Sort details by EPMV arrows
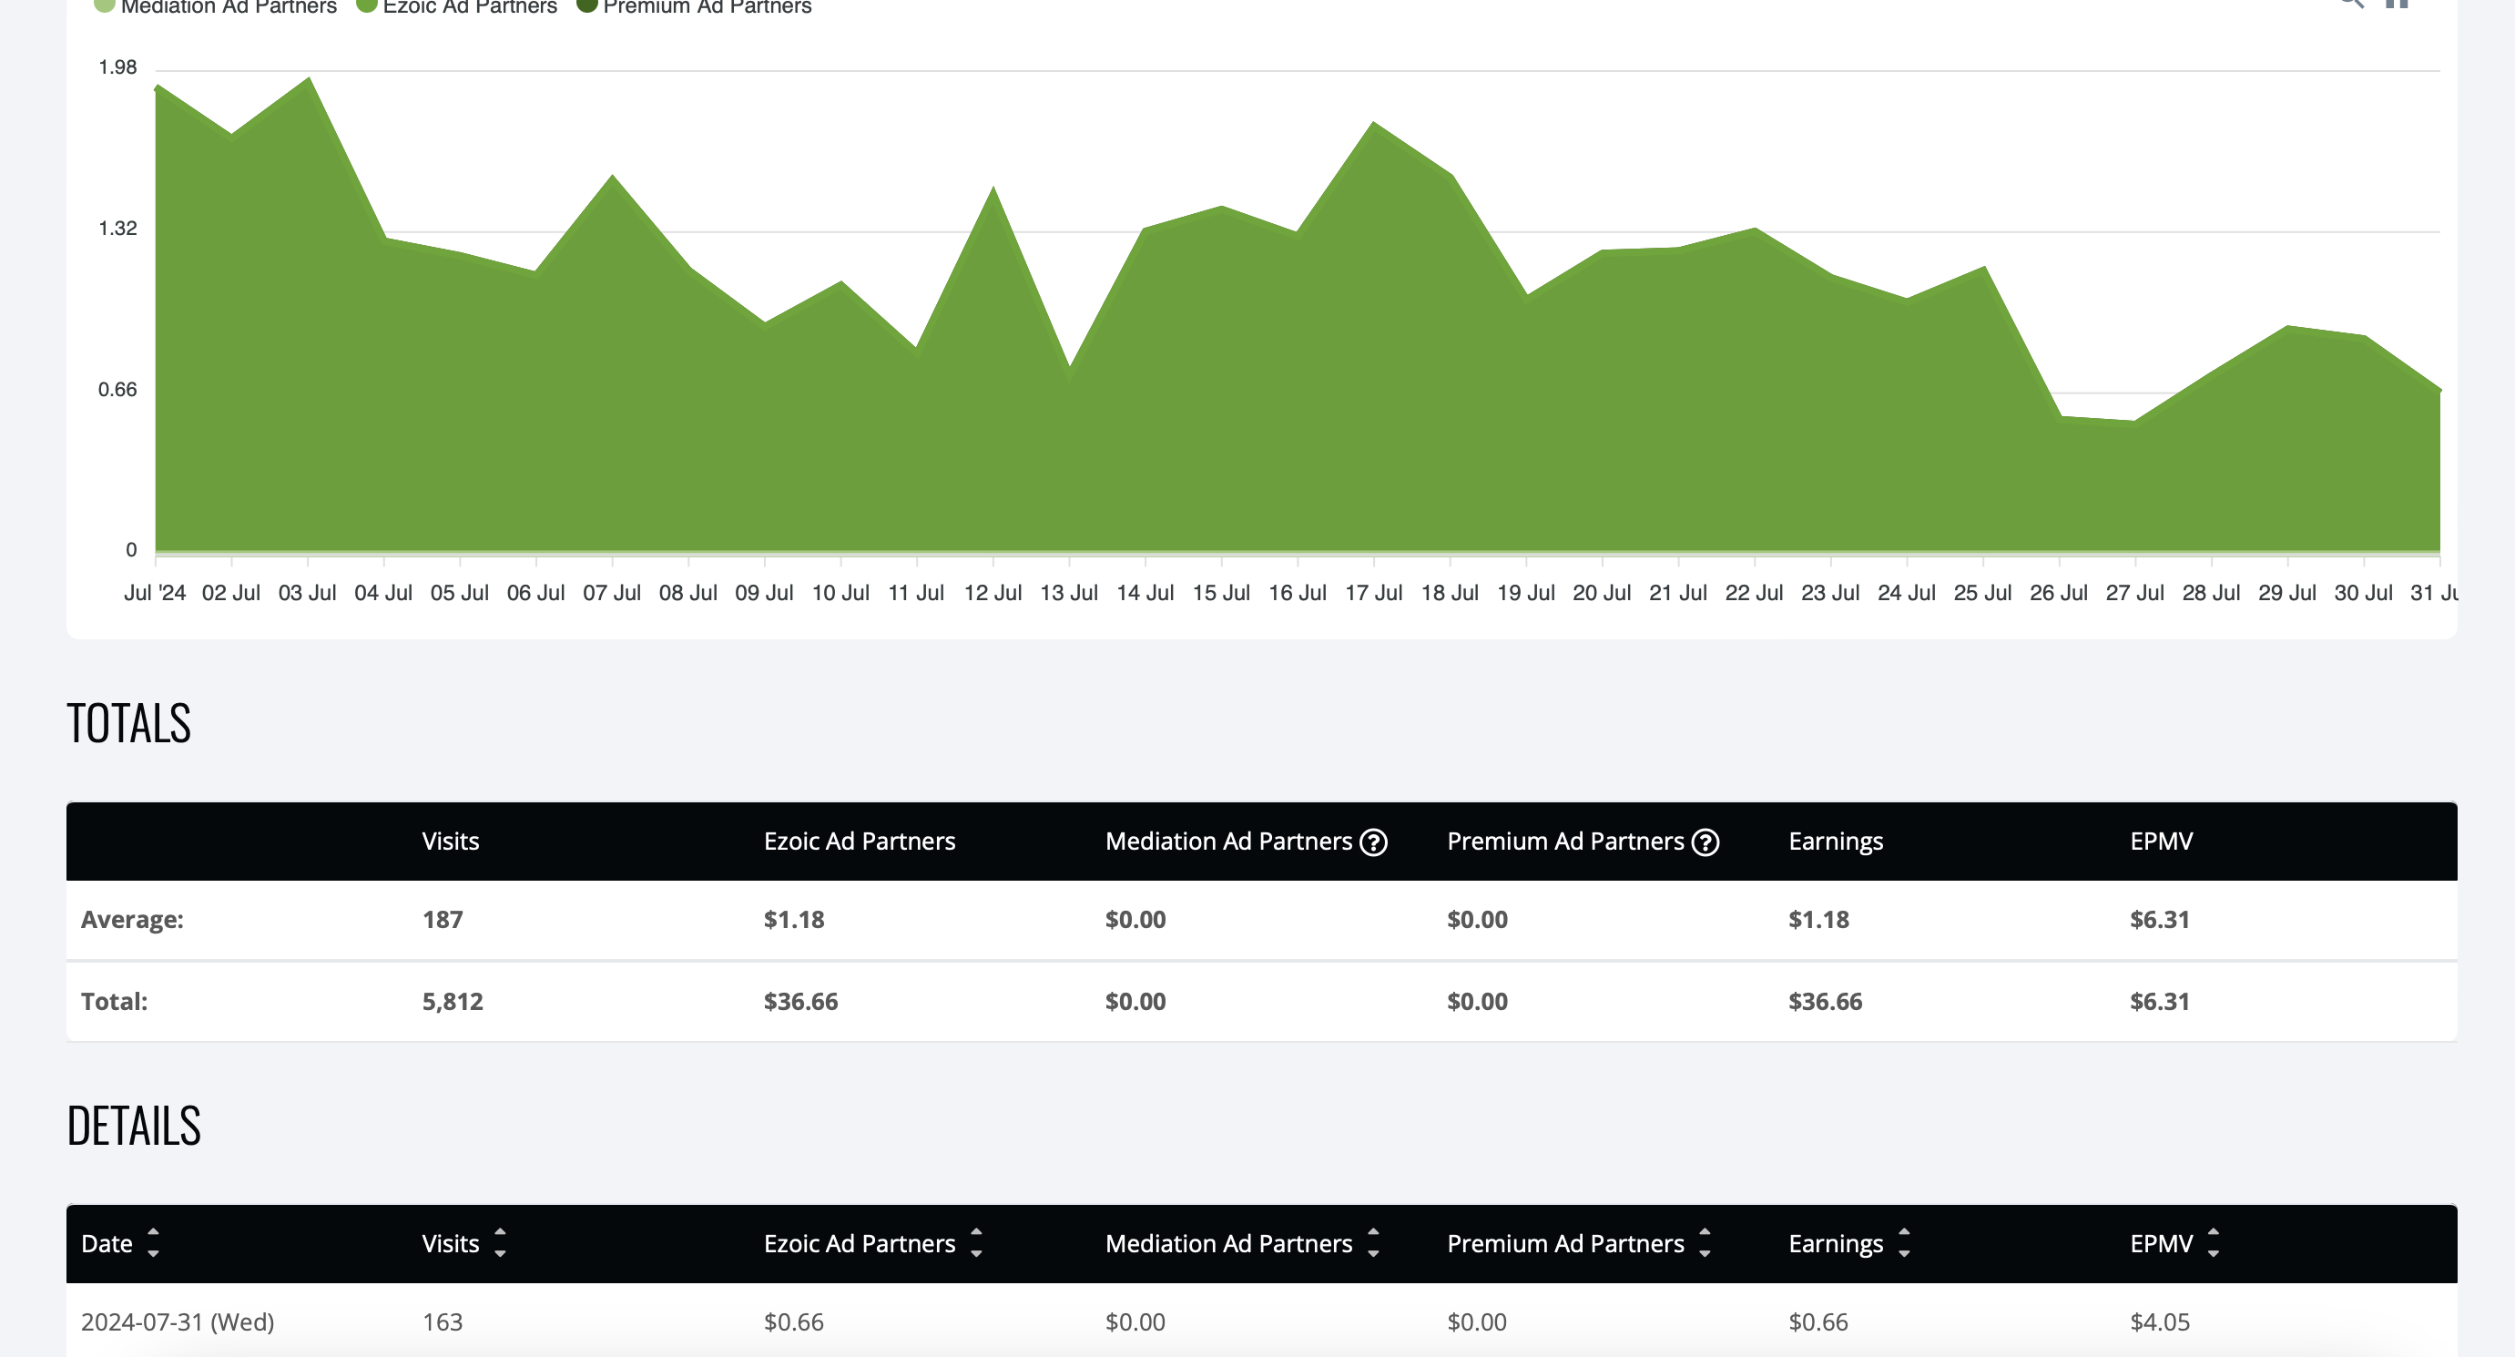This screenshot has height=1357, width=2515. 2214,1243
